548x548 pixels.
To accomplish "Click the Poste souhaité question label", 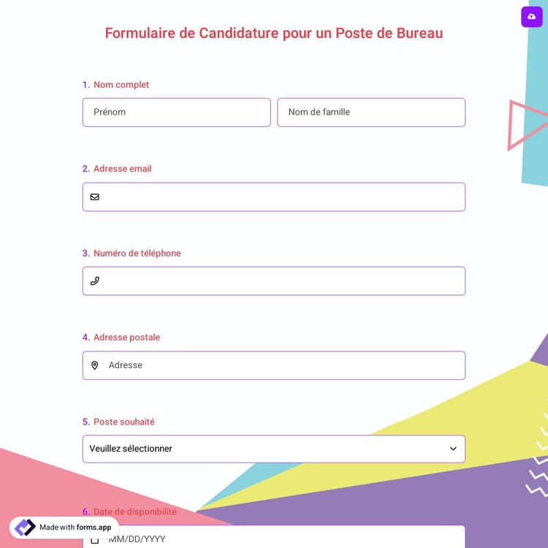I will point(123,422).
